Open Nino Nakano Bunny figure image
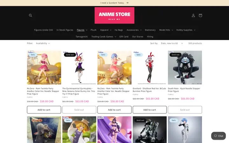This screenshot has height=143, width=229. tap(79, 68)
